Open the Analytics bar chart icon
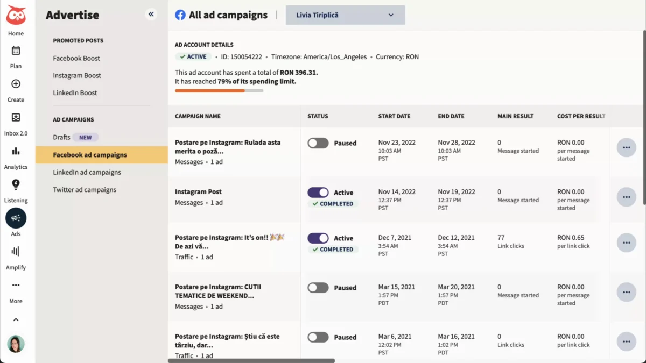 click(x=16, y=151)
